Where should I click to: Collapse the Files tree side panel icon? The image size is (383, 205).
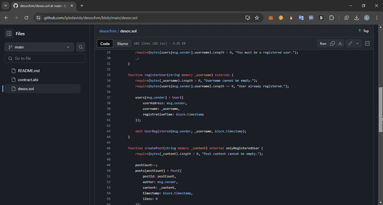point(9,33)
